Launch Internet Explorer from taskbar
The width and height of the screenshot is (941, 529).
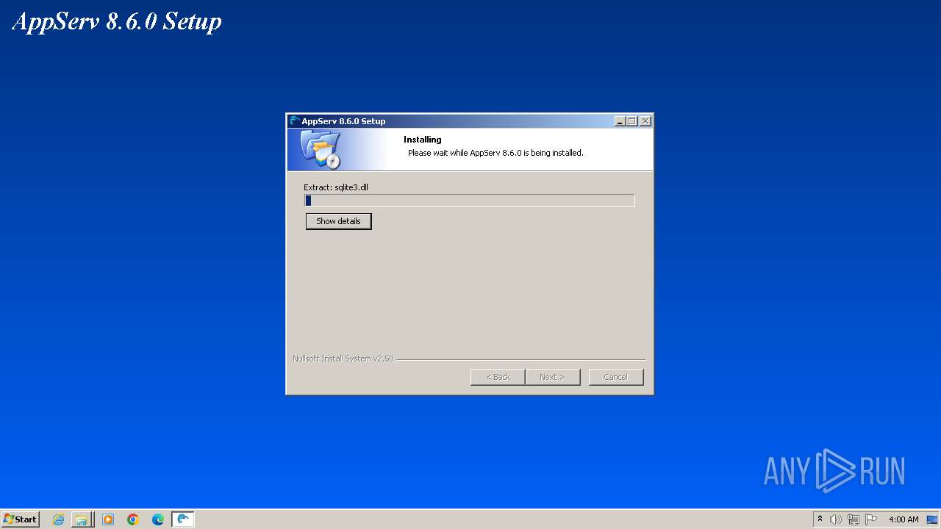[59, 519]
